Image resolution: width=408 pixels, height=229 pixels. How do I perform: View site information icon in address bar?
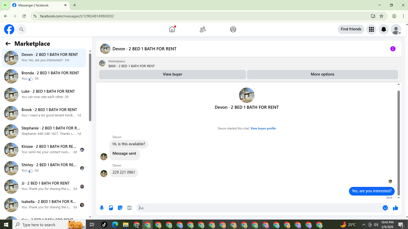[x=35, y=16]
